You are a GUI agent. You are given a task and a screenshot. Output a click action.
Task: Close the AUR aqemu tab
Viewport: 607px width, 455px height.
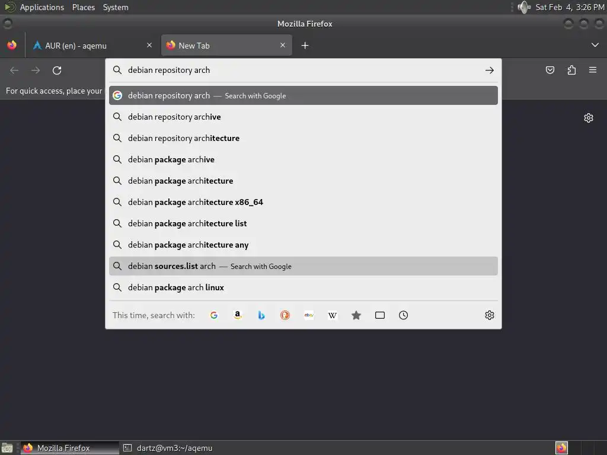point(149,45)
